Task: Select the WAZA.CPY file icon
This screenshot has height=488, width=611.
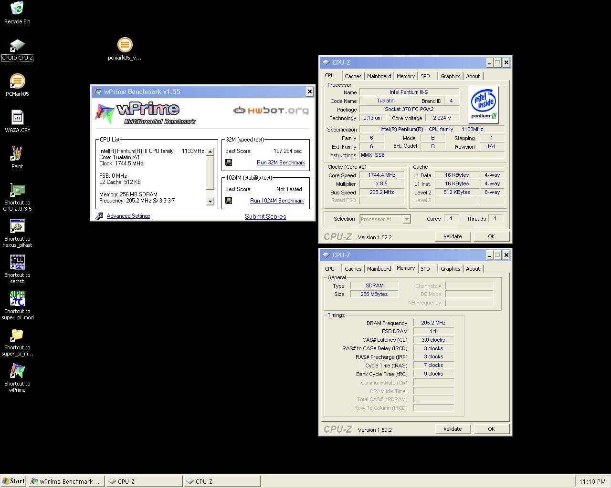Action: pos(17,122)
